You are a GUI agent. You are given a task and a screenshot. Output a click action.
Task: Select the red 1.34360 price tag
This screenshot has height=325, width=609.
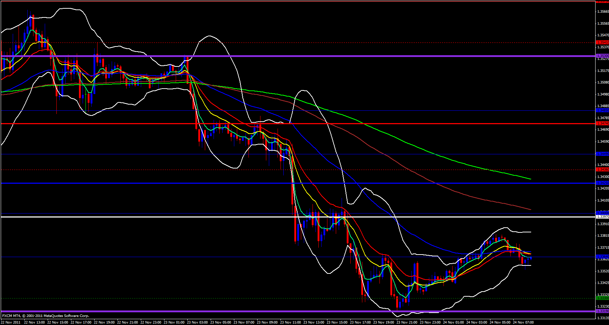coord(602,170)
